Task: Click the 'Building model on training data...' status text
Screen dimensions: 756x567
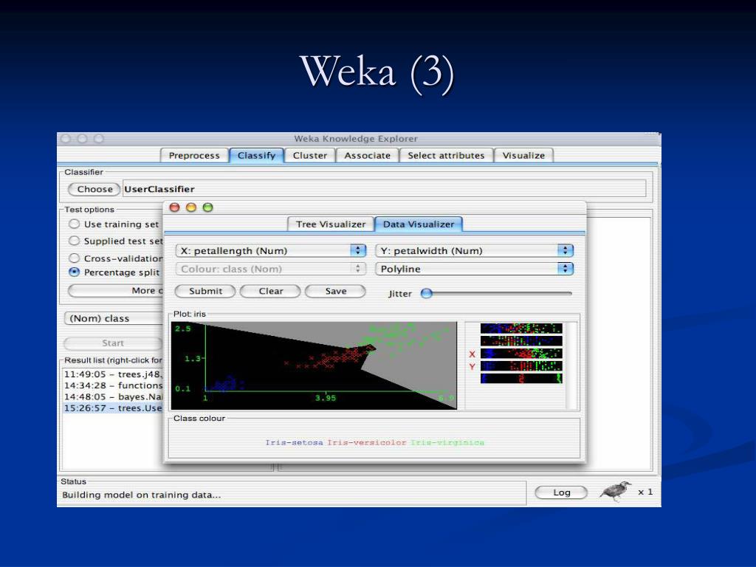Action: 141,495
